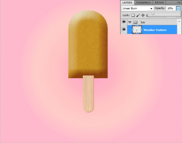Switch to the Channels tab
The image size is (182, 143).
coord(143,2)
